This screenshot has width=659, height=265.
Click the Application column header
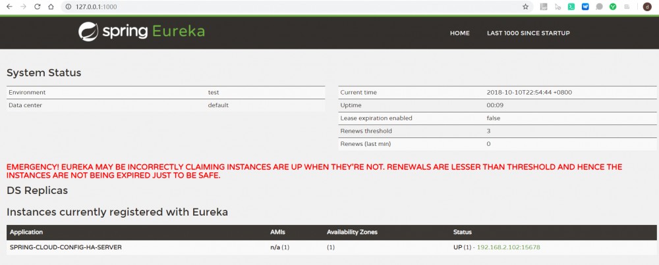[26, 232]
